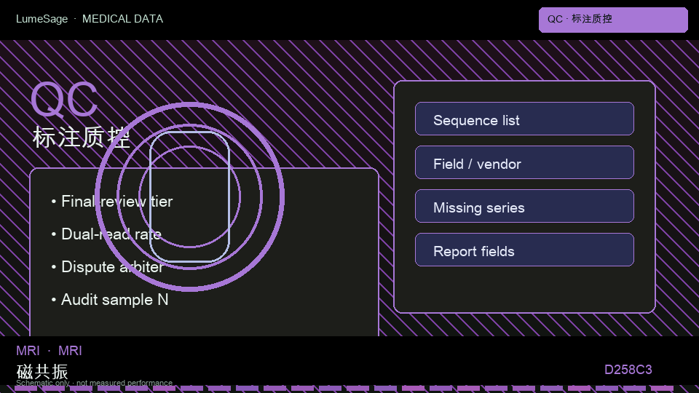Click the 标注质控 subtitle heading
699x393 pixels.
tap(81, 138)
